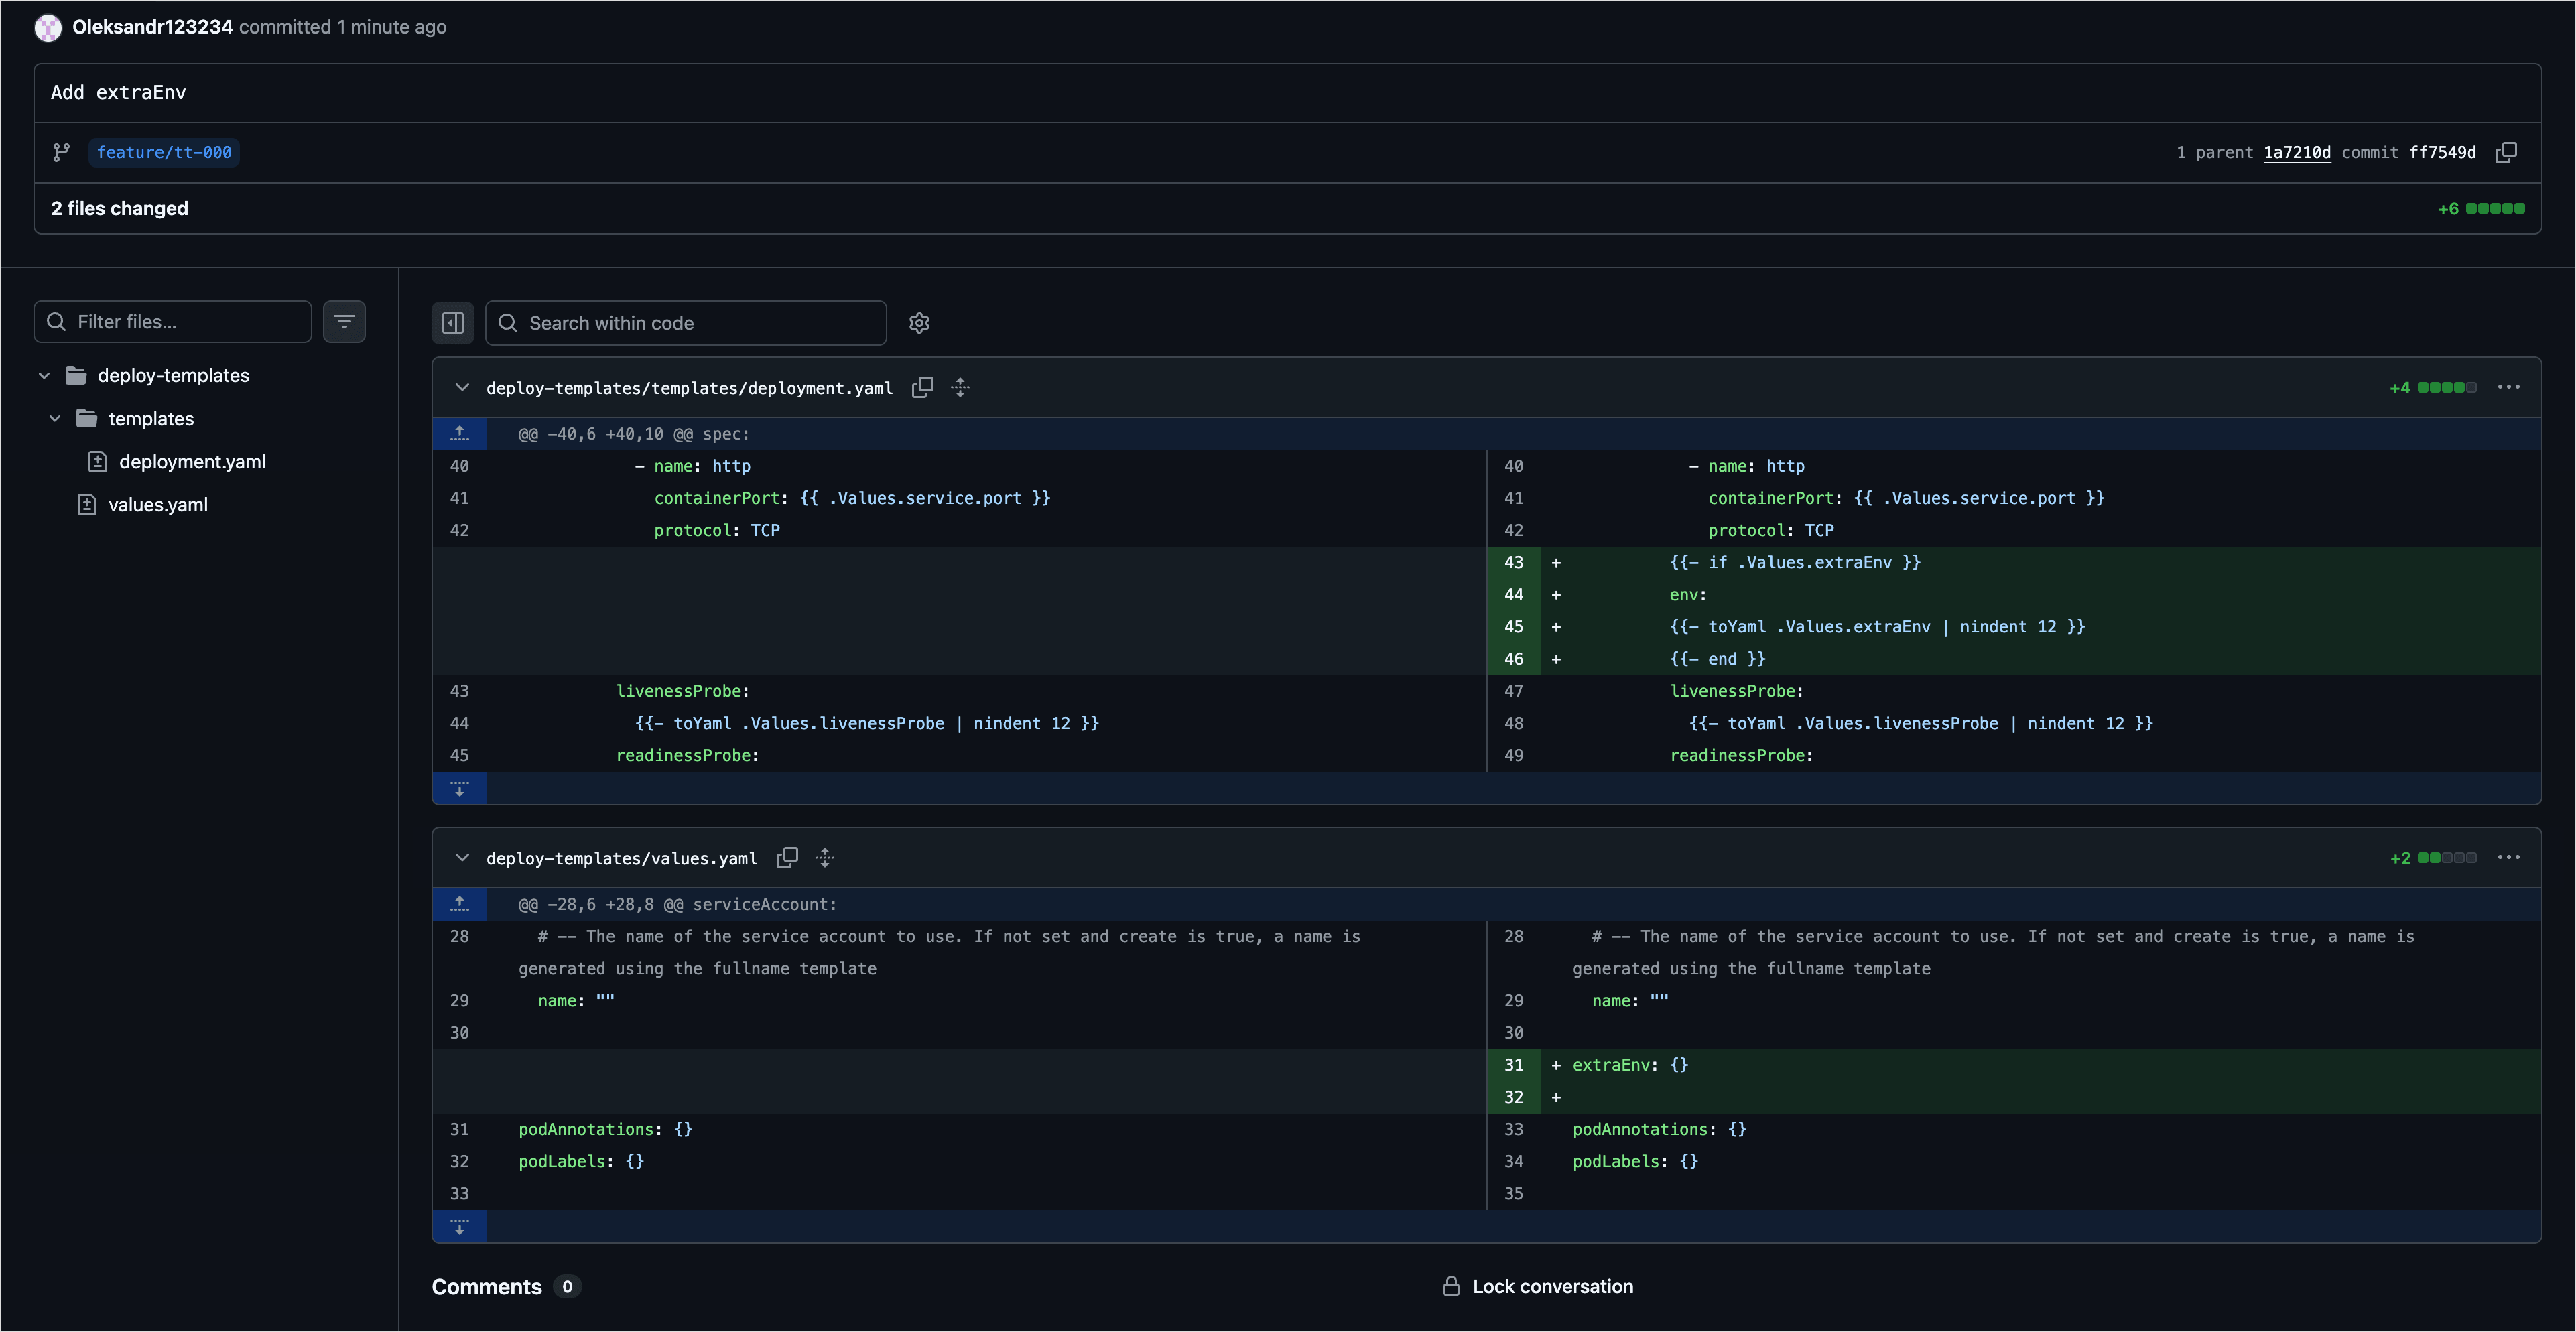
Task: Click the deploy-templates folder icon
Action: coord(76,376)
